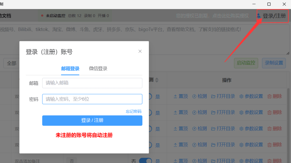Delete the third row with 删除

click(x=275, y=129)
